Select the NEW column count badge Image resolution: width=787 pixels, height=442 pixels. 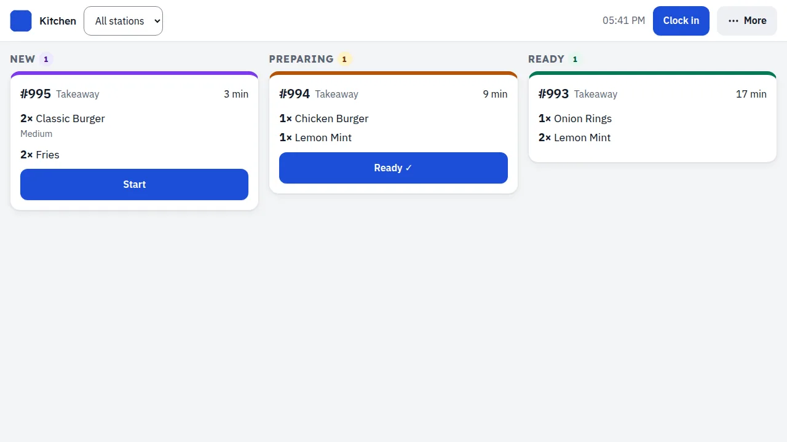coord(46,60)
